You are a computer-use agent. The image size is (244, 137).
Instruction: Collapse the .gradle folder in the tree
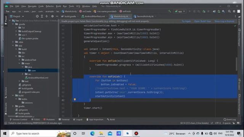click(x=13, y=24)
